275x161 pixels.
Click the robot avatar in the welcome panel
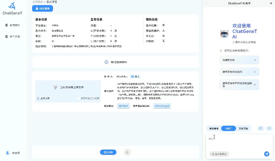224,33
